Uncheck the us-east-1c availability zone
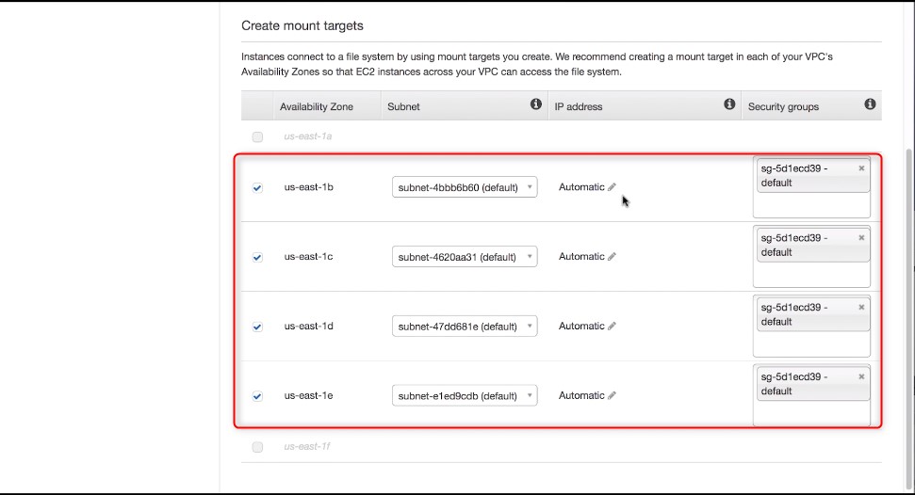This screenshot has width=915, height=495. [257, 257]
